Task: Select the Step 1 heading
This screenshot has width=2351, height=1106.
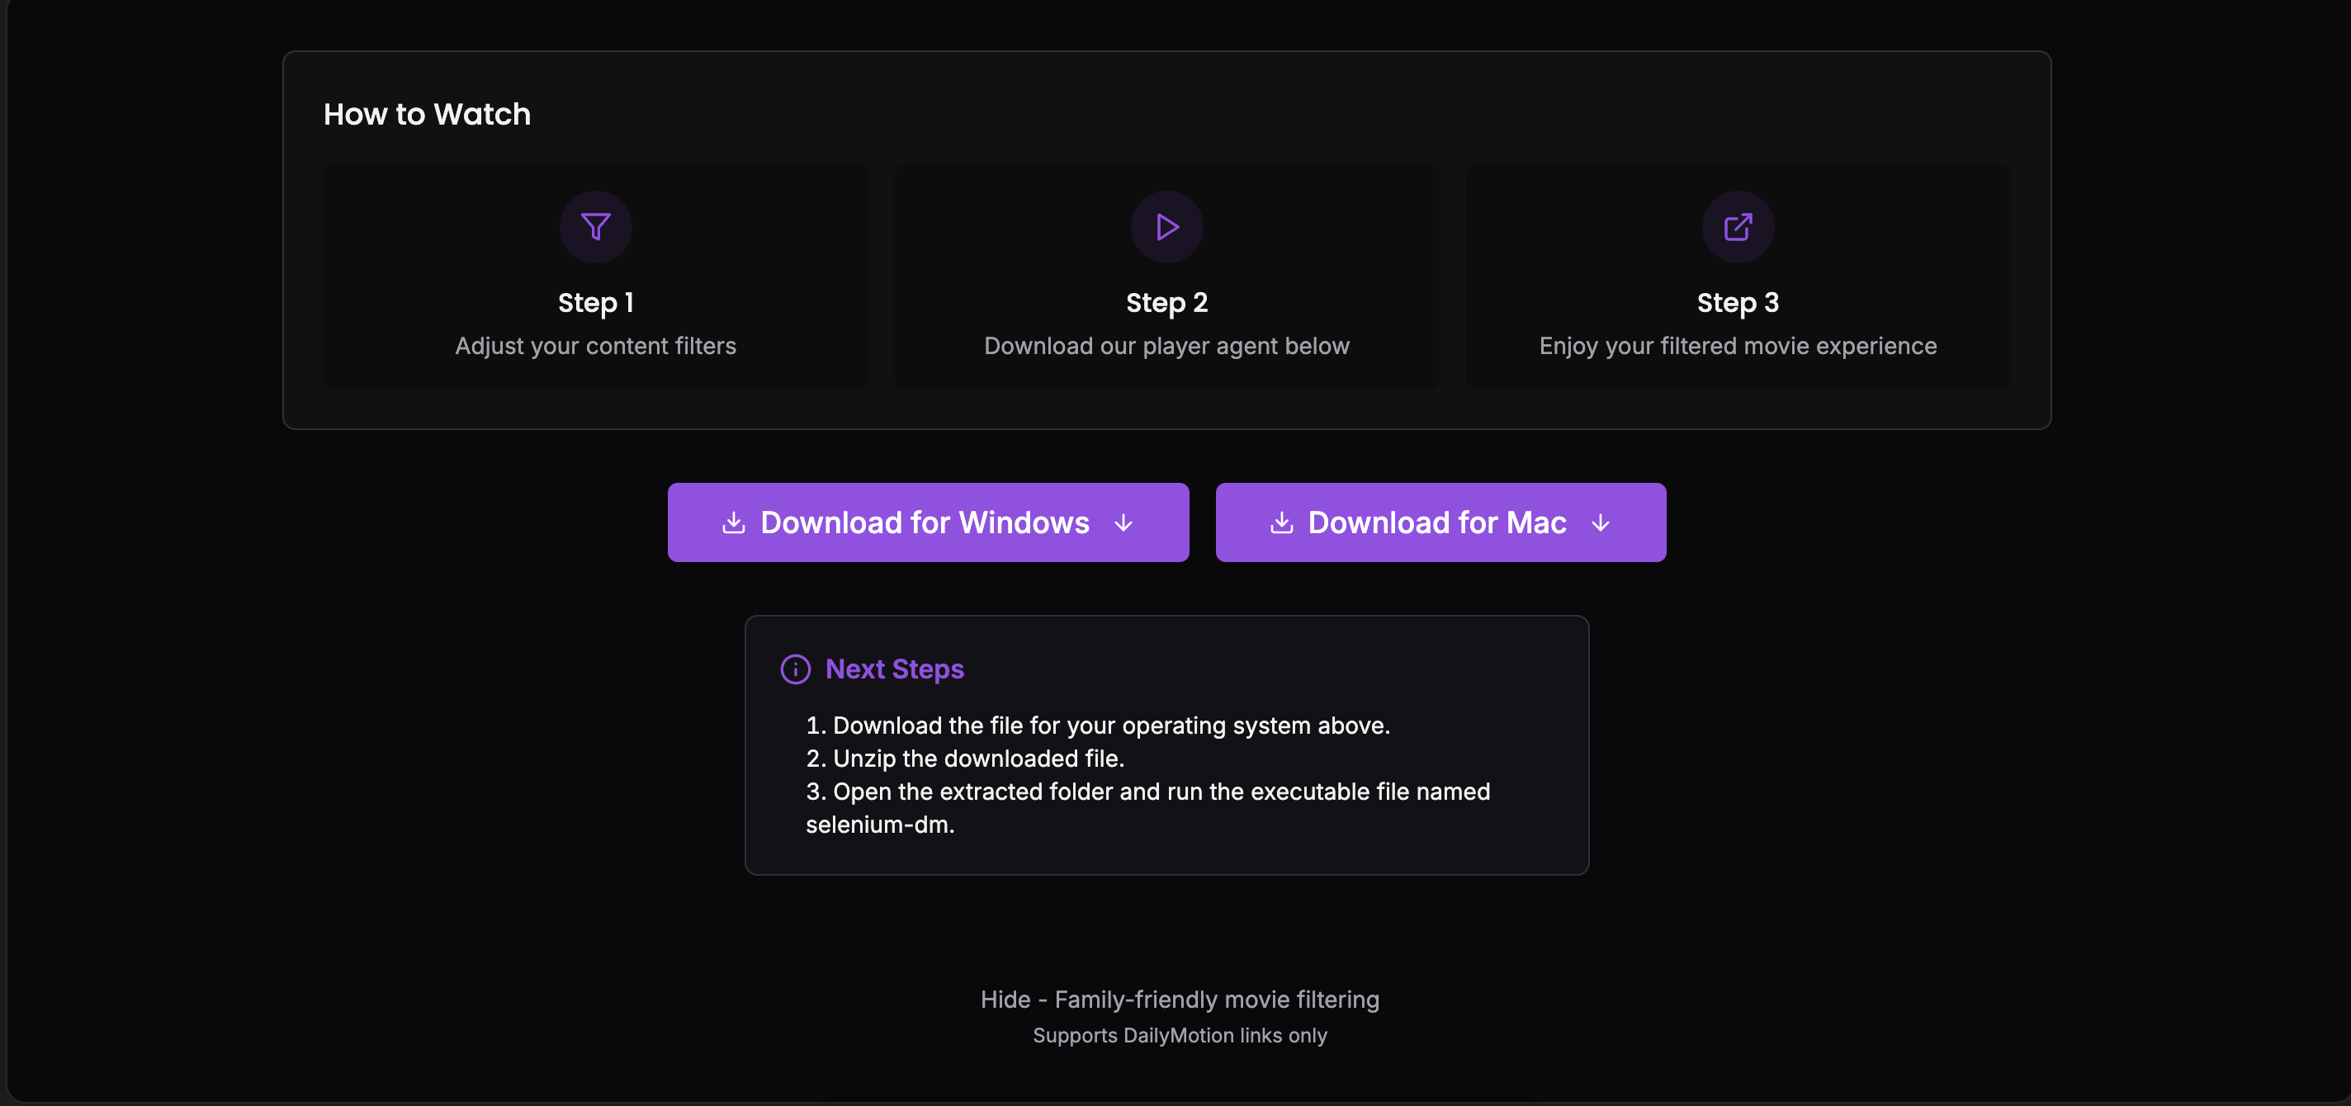Action: click(x=595, y=302)
